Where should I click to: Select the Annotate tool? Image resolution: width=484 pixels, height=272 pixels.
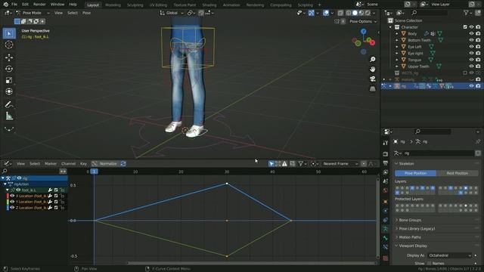coord(9,104)
